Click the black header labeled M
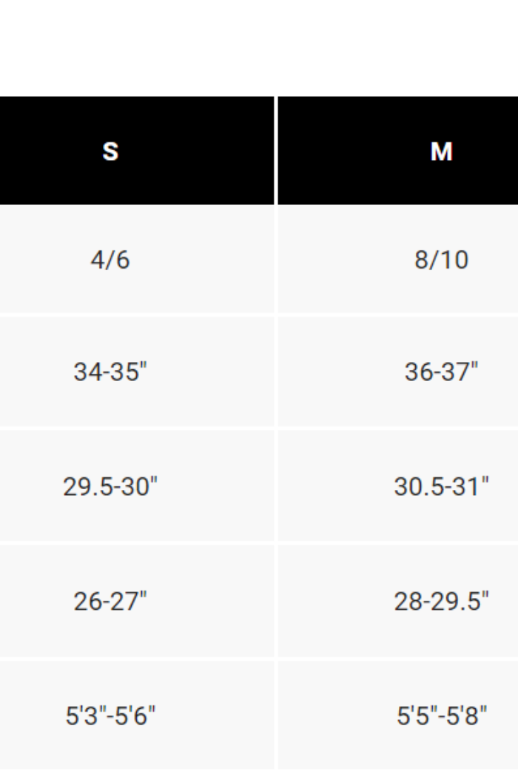The width and height of the screenshot is (518, 777). tap(441, 152)
